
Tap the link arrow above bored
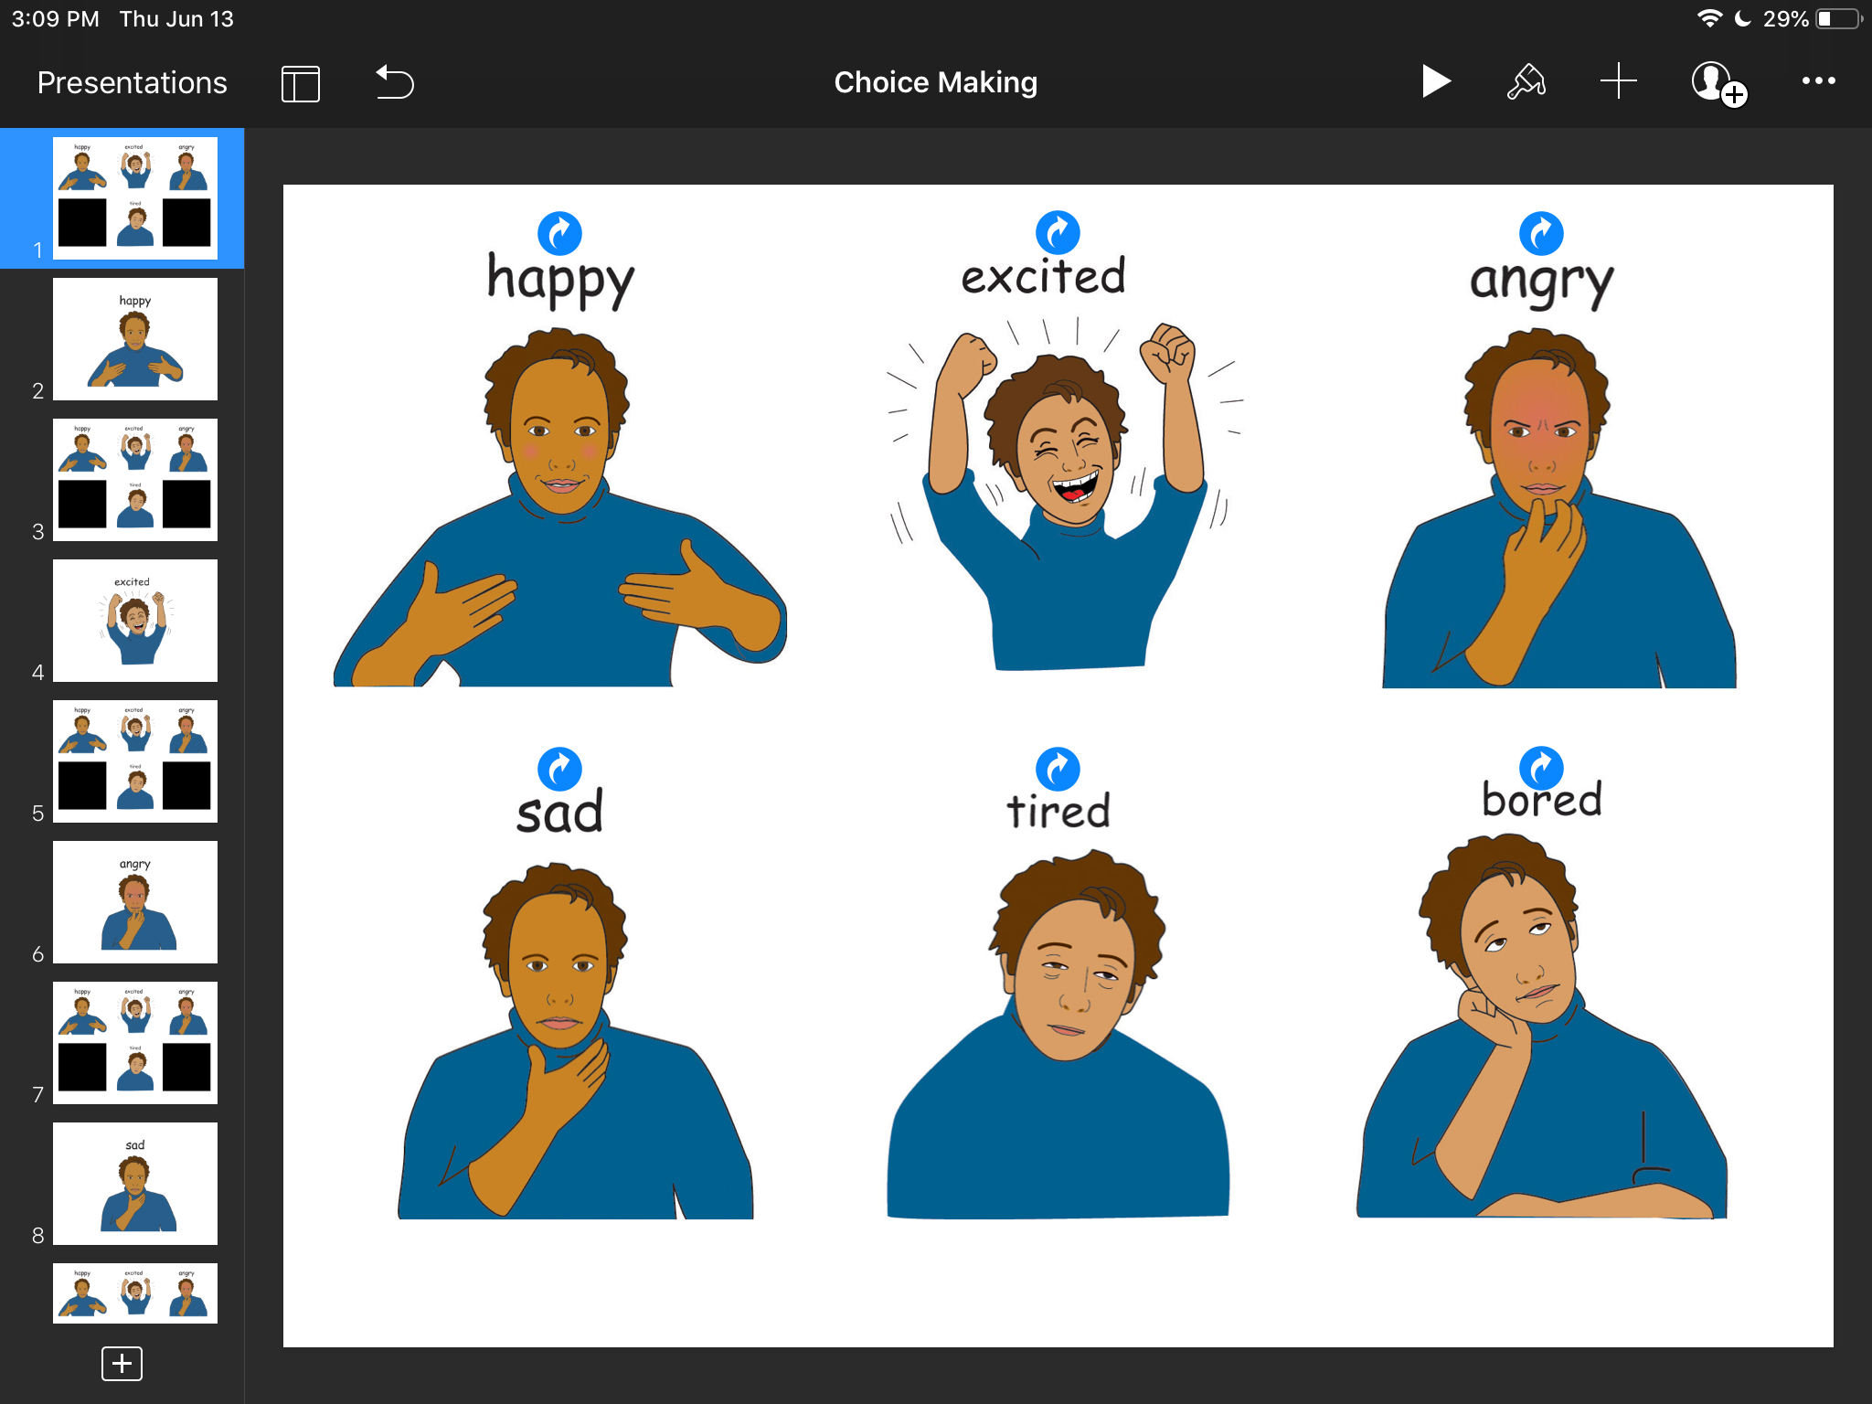(x=1541, y=769)
